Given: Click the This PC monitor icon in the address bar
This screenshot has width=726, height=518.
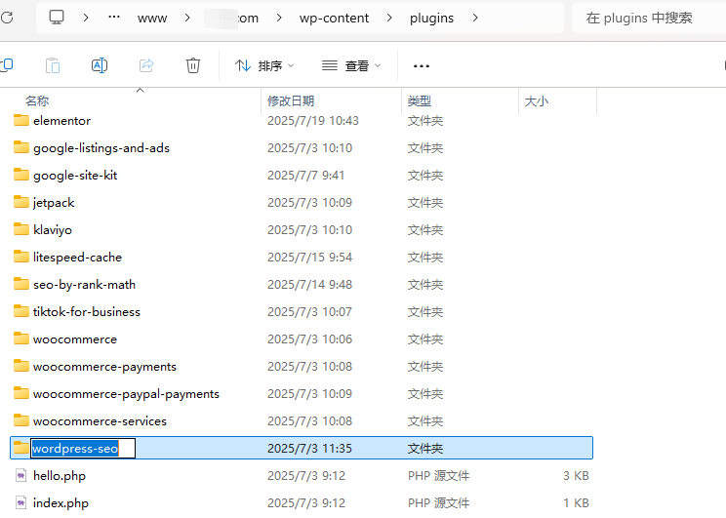Looking at the screenshot, I should click(57, 18).
